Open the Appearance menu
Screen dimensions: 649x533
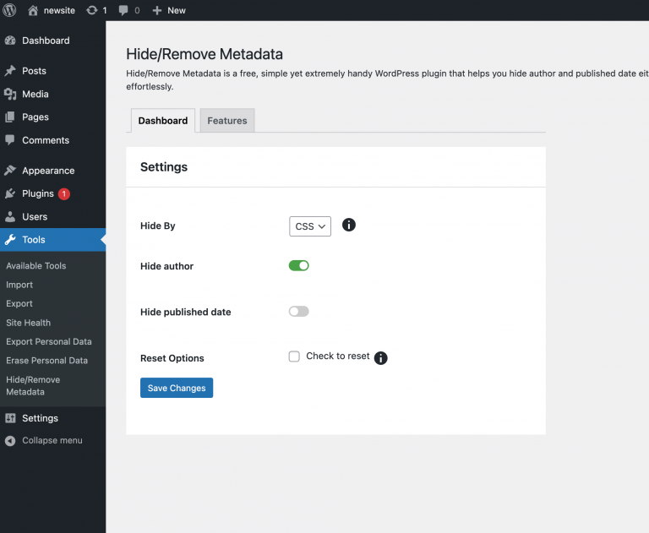click(53, 171)
